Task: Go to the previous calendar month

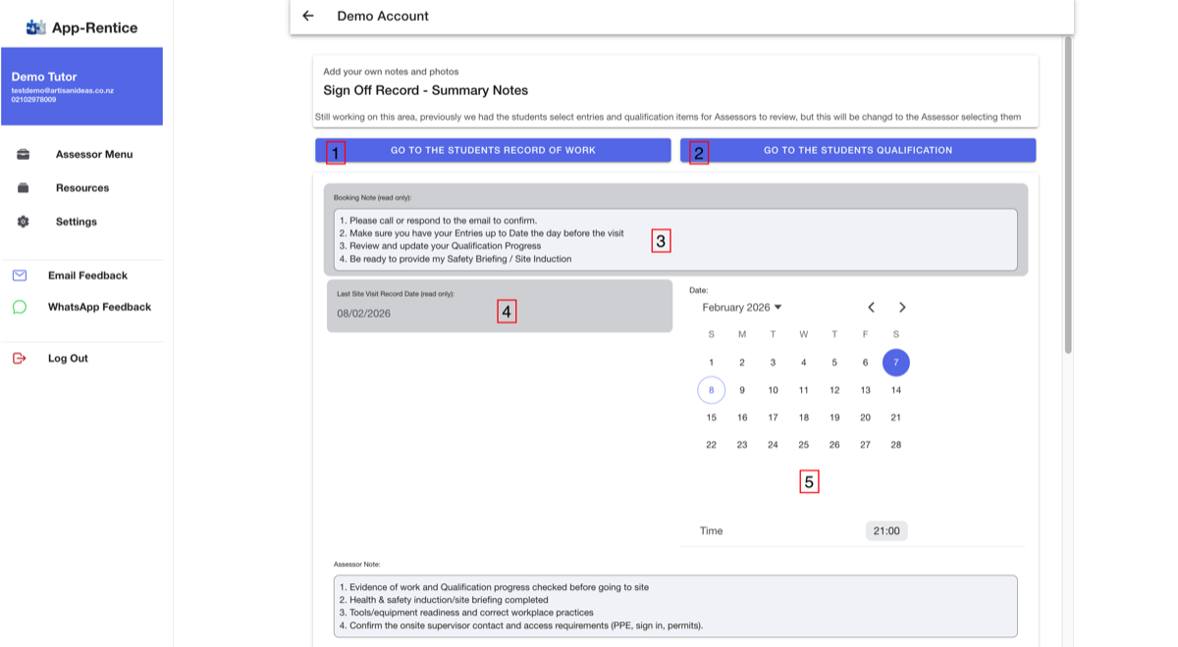Action: [x=871, y=307]
